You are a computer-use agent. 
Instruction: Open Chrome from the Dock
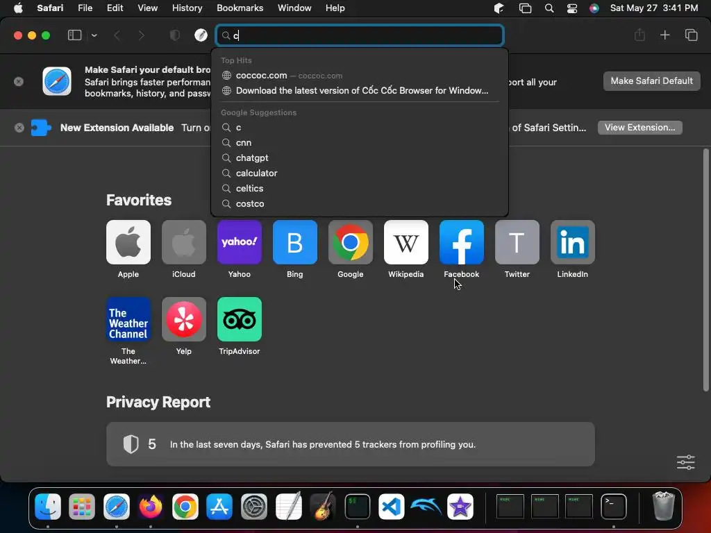[185, 506]
